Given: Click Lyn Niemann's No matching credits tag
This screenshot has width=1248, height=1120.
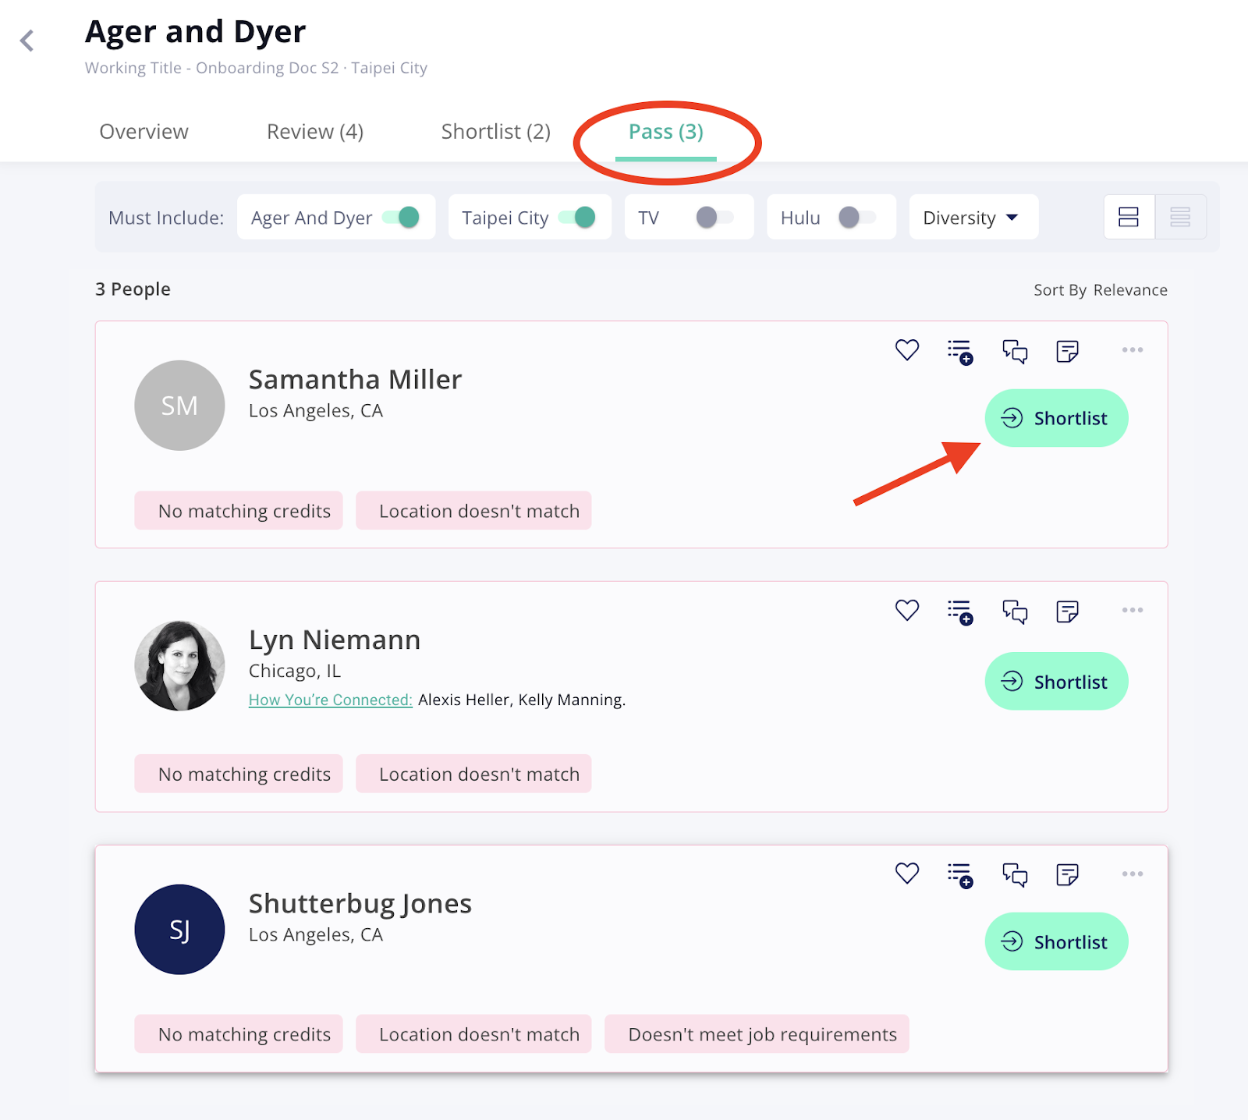Looking at the screenshot, I should [x=239, y=774].
